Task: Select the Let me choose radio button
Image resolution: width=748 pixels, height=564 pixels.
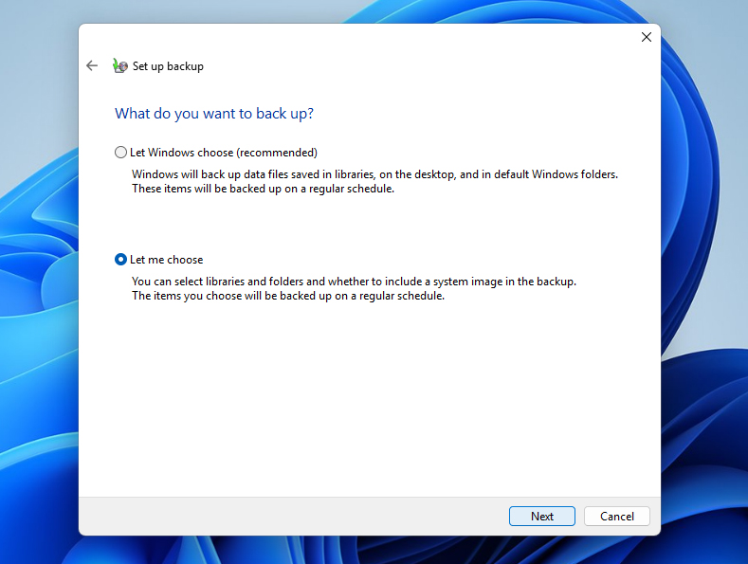Action: tap(120, 260)
